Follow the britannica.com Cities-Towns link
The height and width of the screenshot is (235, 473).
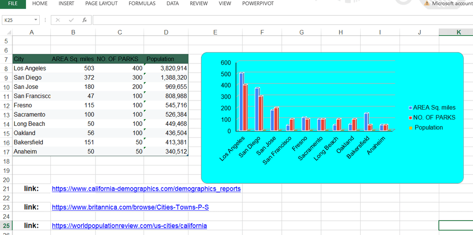tap(130, 207)
